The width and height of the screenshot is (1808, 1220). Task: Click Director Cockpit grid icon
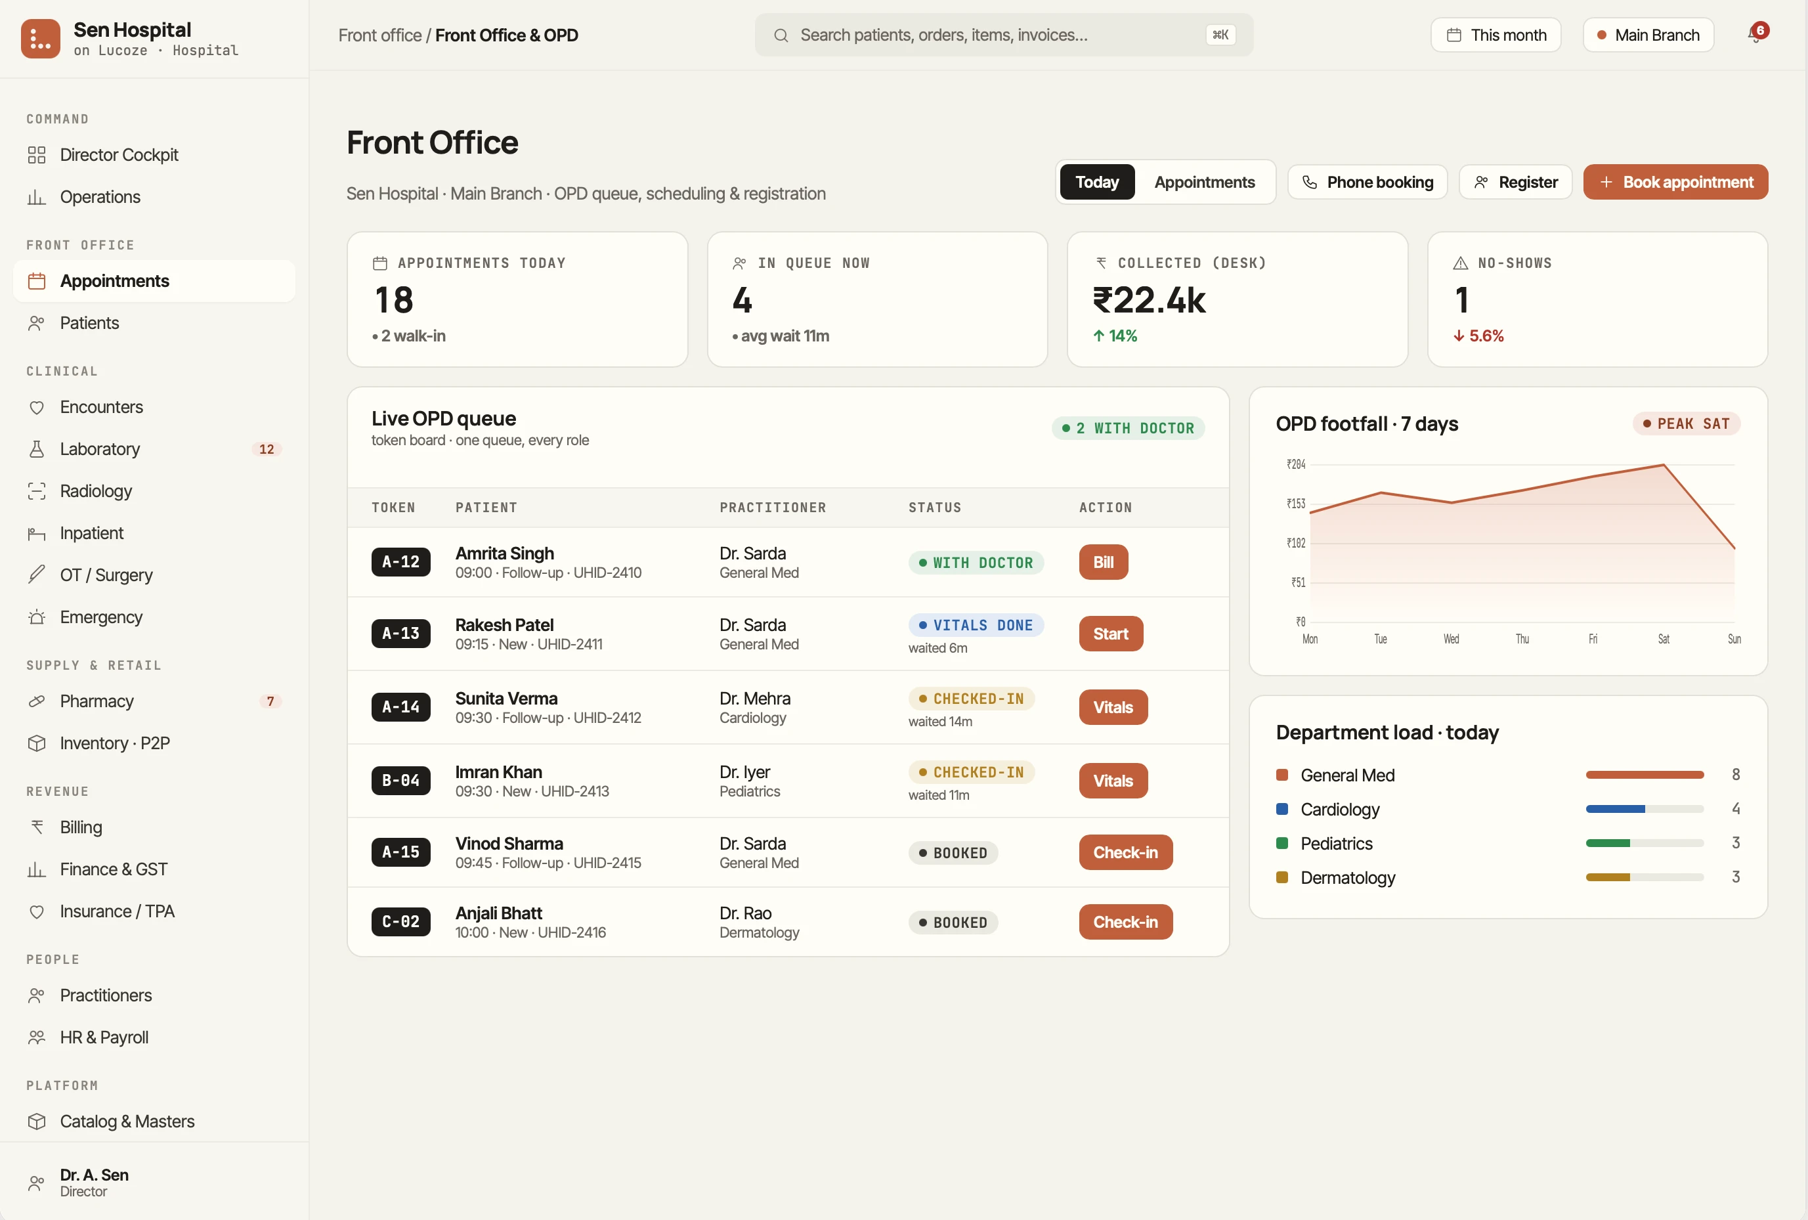click(37, 155)
